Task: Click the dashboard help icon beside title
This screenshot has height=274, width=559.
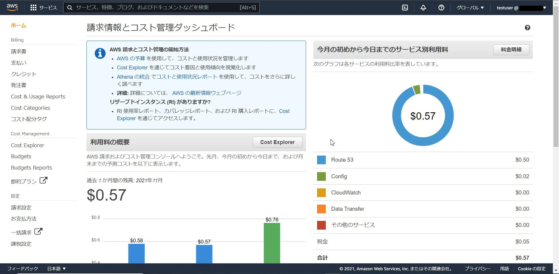Action: (528, 28)
